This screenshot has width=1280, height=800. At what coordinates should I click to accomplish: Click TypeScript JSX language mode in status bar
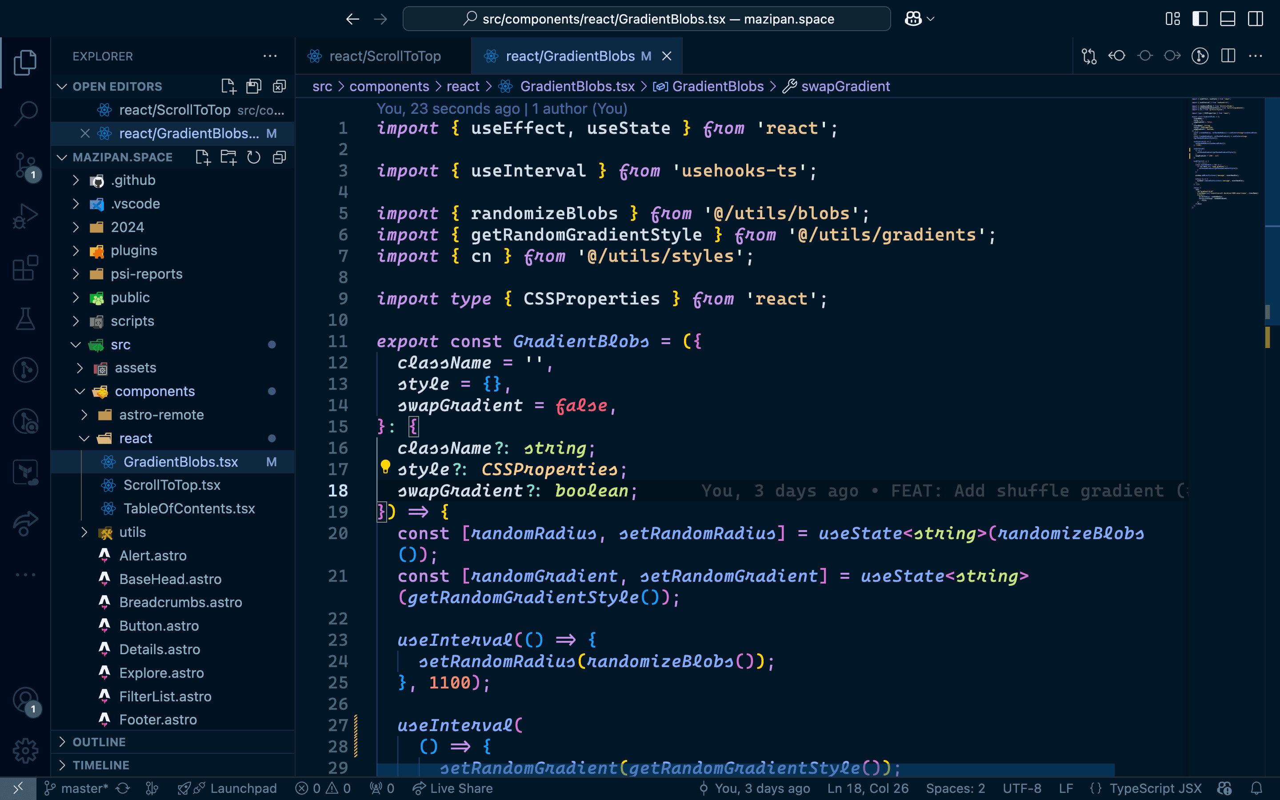pyautogui.click(x=1155, y=788)
